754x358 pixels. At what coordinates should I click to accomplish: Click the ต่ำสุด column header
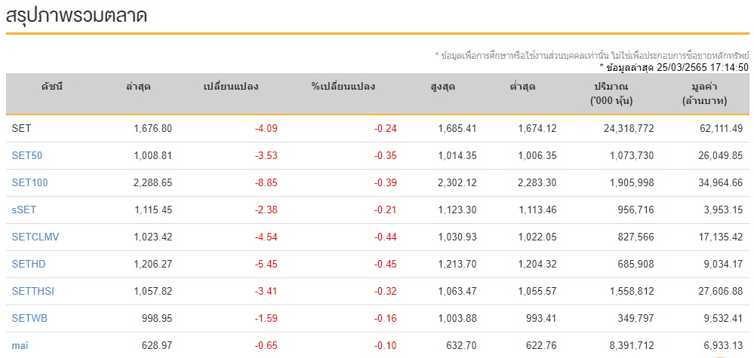tap(523, 87)
